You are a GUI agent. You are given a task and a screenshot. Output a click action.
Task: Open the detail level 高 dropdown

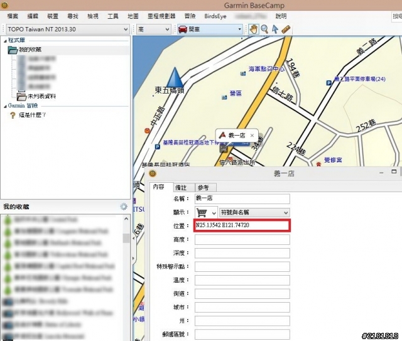[x=167, y=30]
